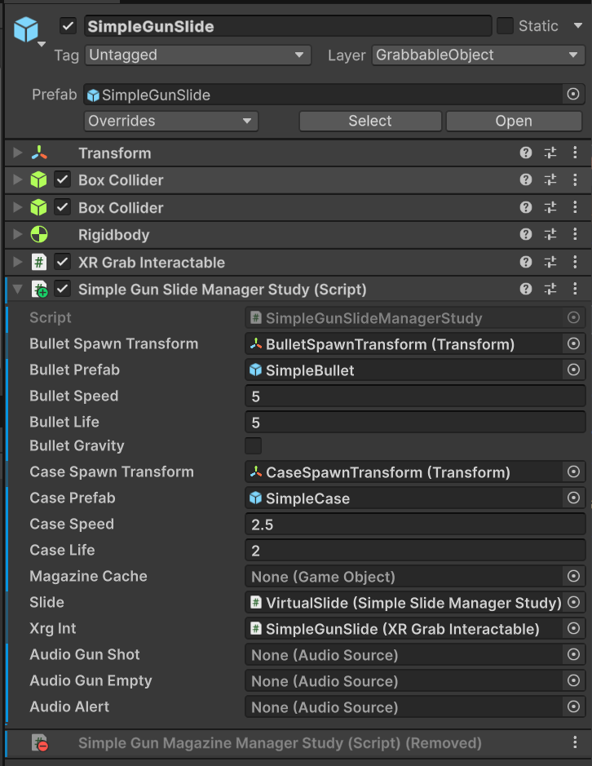Click the prefab Open button
Screen dimensions: 592x766
514,122
